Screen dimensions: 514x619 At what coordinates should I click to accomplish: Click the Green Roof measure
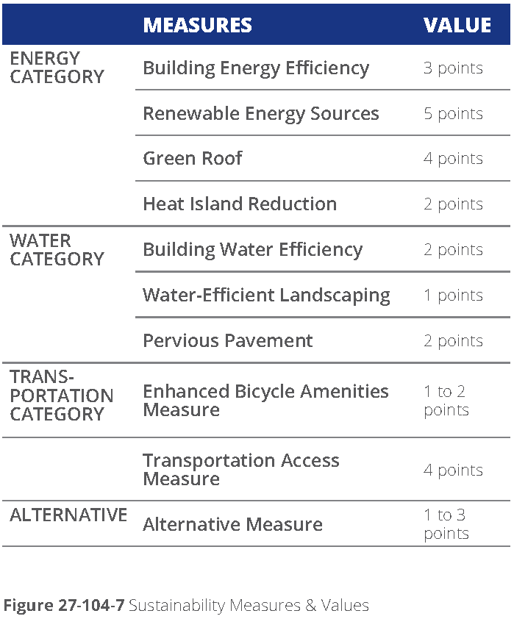pos(193,159)
